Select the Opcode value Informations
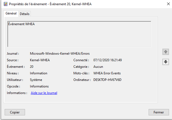 tap(39, 86)
